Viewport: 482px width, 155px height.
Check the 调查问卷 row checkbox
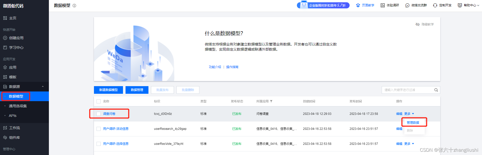(99, 114)
